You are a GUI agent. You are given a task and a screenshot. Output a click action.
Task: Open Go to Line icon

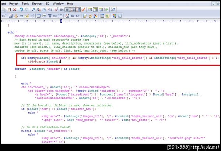pyautogui.click(x=50, y=10)
